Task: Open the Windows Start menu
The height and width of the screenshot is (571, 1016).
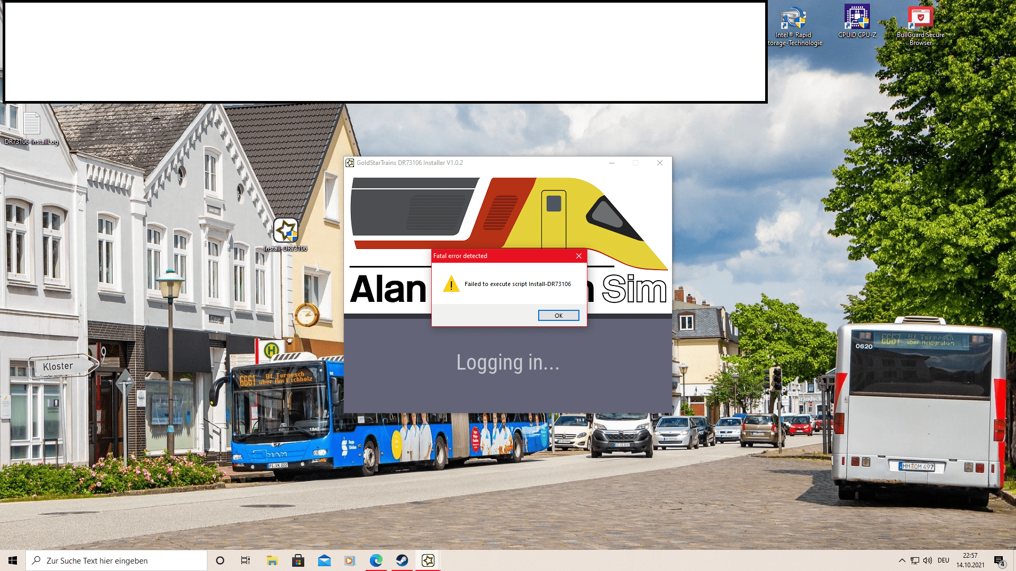Action: [x=13, y=560]
